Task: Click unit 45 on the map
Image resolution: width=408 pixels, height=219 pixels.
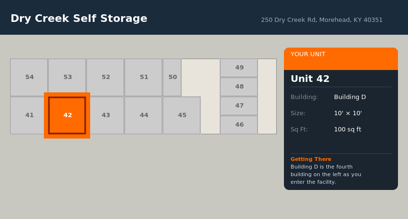Action: click(x=182, y=115)
